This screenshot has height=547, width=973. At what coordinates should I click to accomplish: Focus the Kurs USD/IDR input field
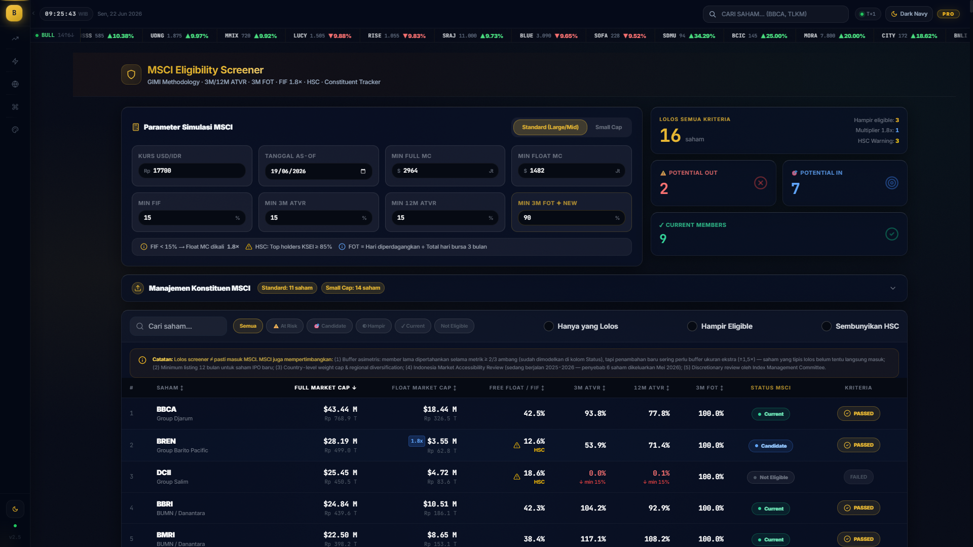[x=192, y=171]
